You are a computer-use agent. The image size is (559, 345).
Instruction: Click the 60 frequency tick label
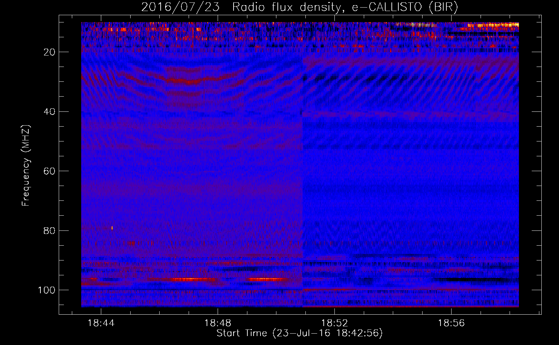(x=49, y=171)
